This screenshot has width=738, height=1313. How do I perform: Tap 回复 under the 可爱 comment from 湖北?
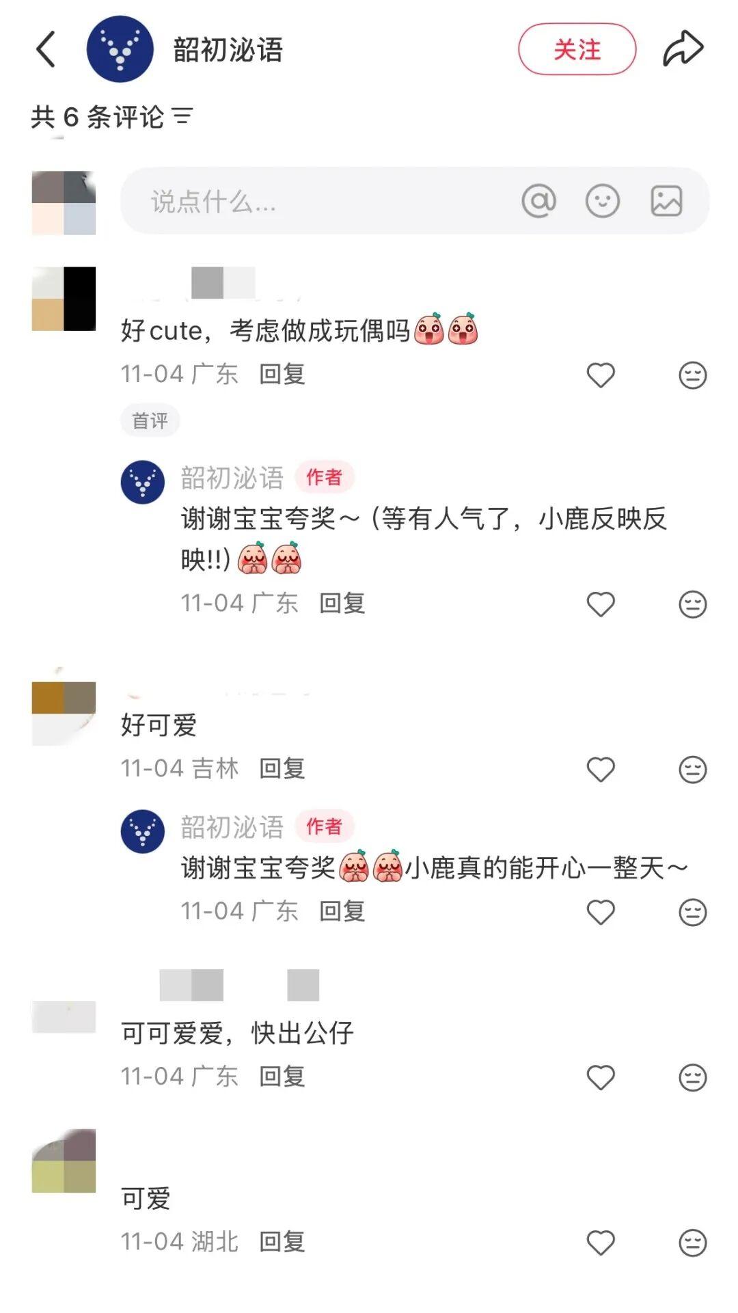(282, 1242)
